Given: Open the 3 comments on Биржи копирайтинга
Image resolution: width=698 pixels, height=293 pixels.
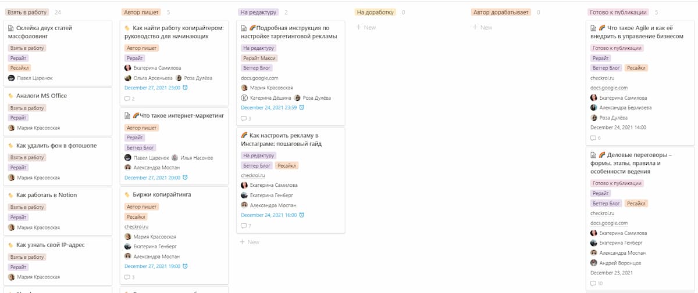Looking at the screenshot, I should click(x=130, y=277).
